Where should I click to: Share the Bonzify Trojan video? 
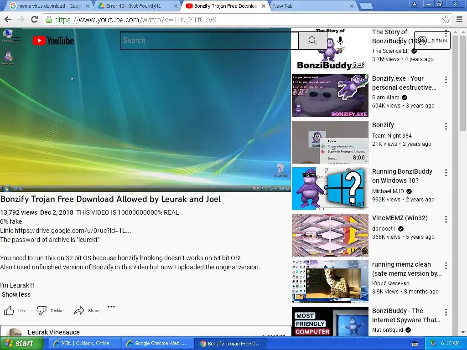tap(87, 310)
